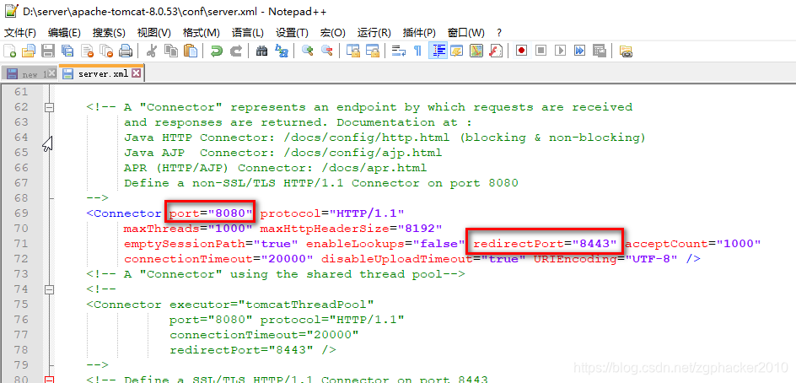Image resolution: width=796 pixels, height=383 pixels.
Task: Open the Replace dialog icon
Action: (282, 51)
